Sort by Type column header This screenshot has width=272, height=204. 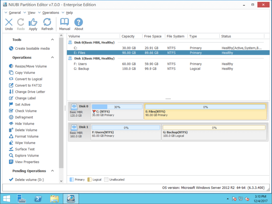[x=203, y=36]
